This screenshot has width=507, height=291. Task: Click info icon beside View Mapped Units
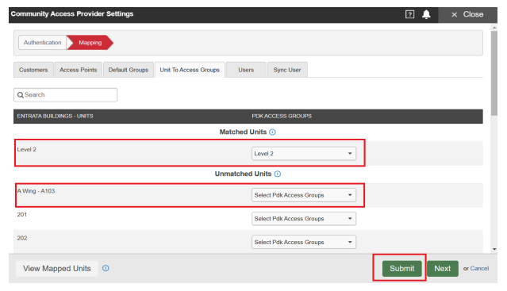pos(106,268)
